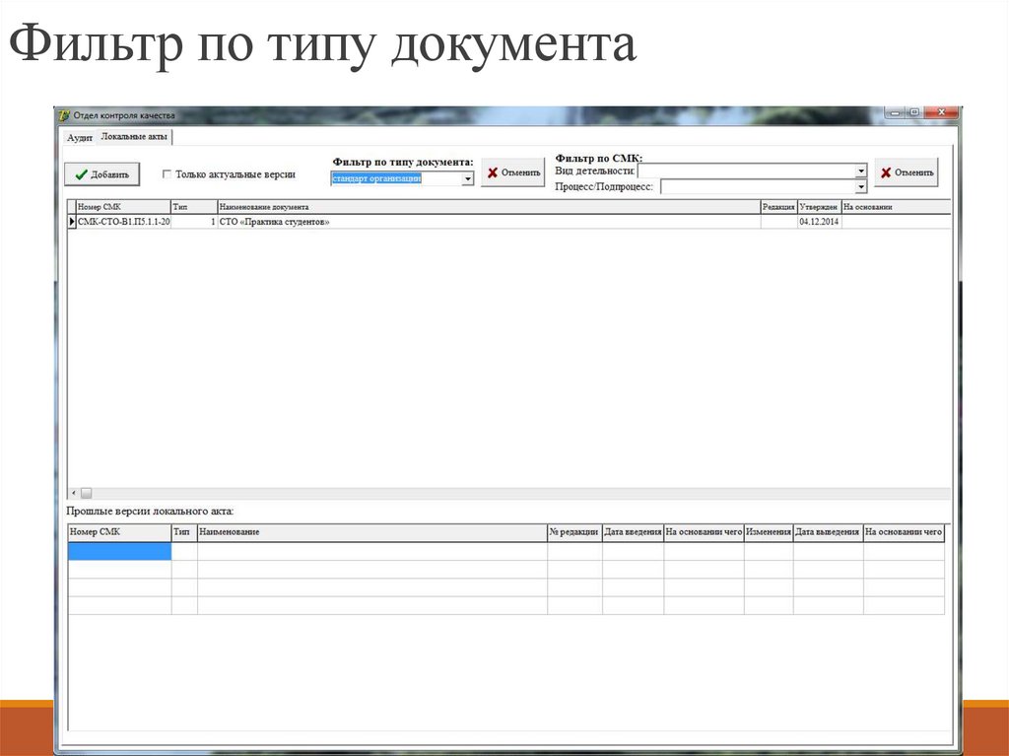
Task: Cancel the document type filter
Action: coord(512,172)
